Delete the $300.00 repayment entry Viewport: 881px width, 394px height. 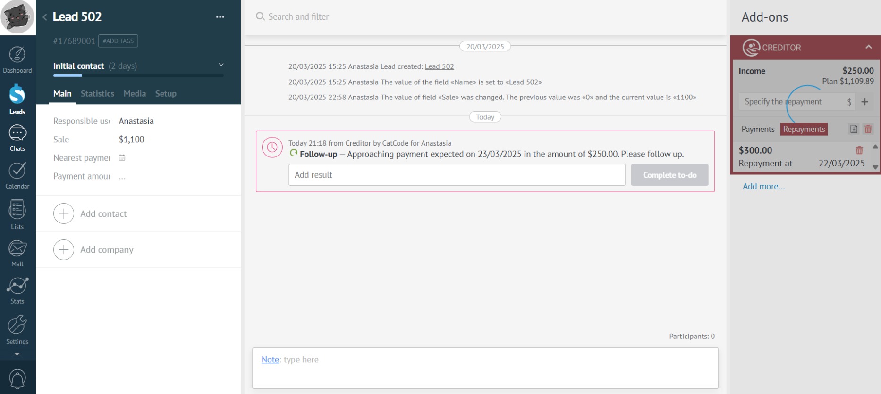[859, 150]
